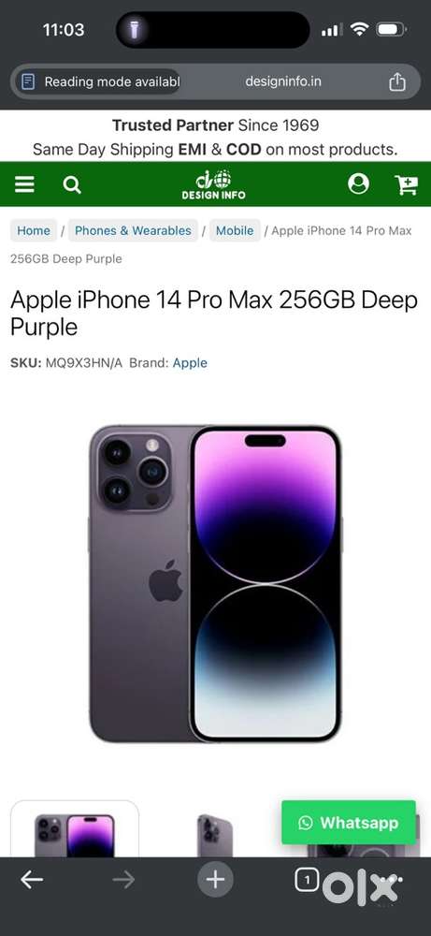Tap the share icon in address bar
This screenshot has height=936, width=431.
click(x=397, y=81)
